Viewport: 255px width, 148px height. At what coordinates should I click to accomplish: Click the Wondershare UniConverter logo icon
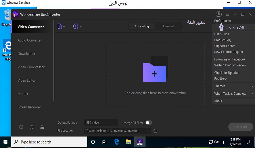(15, 14)
